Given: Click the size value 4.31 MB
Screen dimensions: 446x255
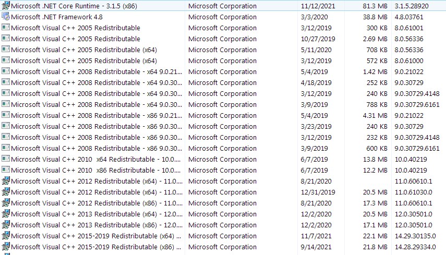Looking at the screenshot, I should pos(375,115).
